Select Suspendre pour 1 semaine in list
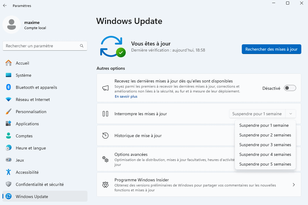The width and height of the screenshot is (308, 205). click(265, 125)
